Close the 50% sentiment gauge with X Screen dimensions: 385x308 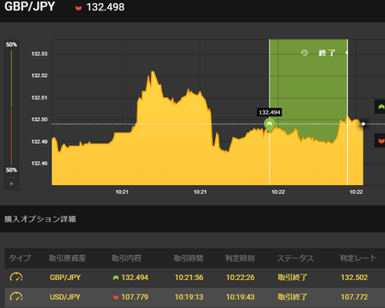[x=11, y=184]
